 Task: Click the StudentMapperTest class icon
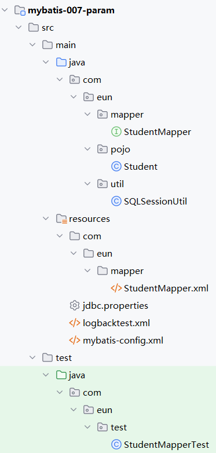point(116,445)
